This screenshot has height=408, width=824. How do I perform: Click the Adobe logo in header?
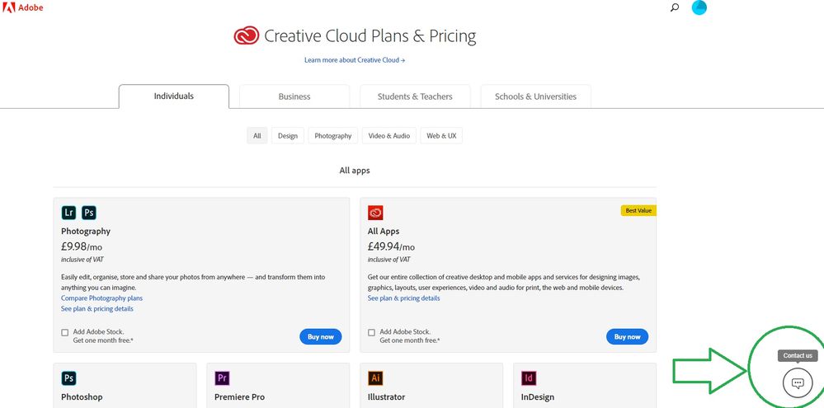pyautogui.click(x=22, y=7)
